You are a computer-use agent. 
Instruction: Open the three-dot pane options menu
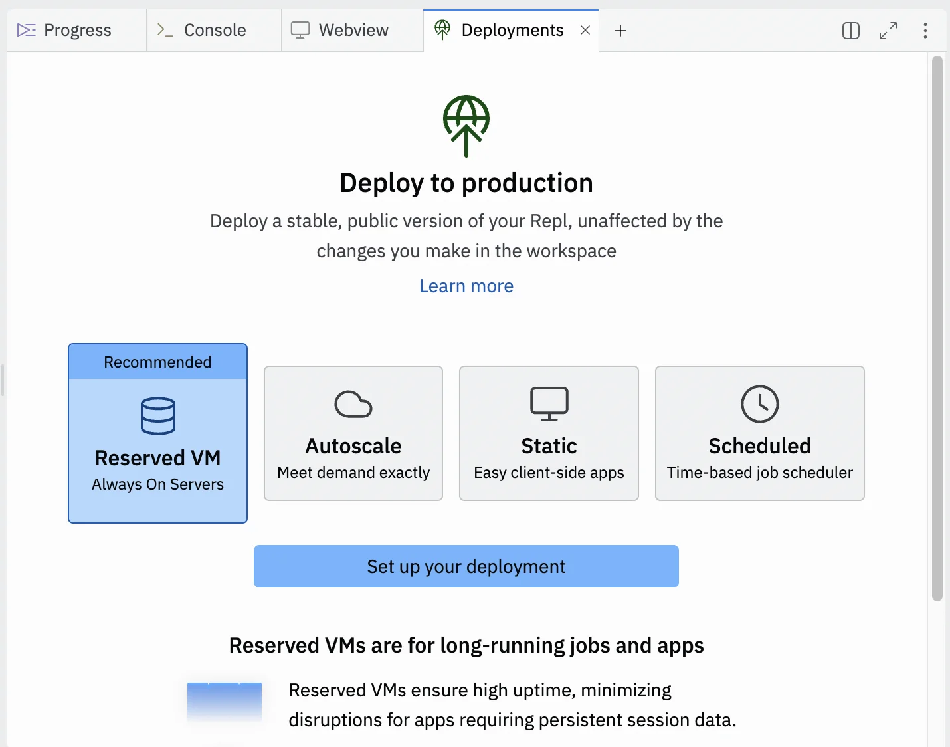coord(925,31)
